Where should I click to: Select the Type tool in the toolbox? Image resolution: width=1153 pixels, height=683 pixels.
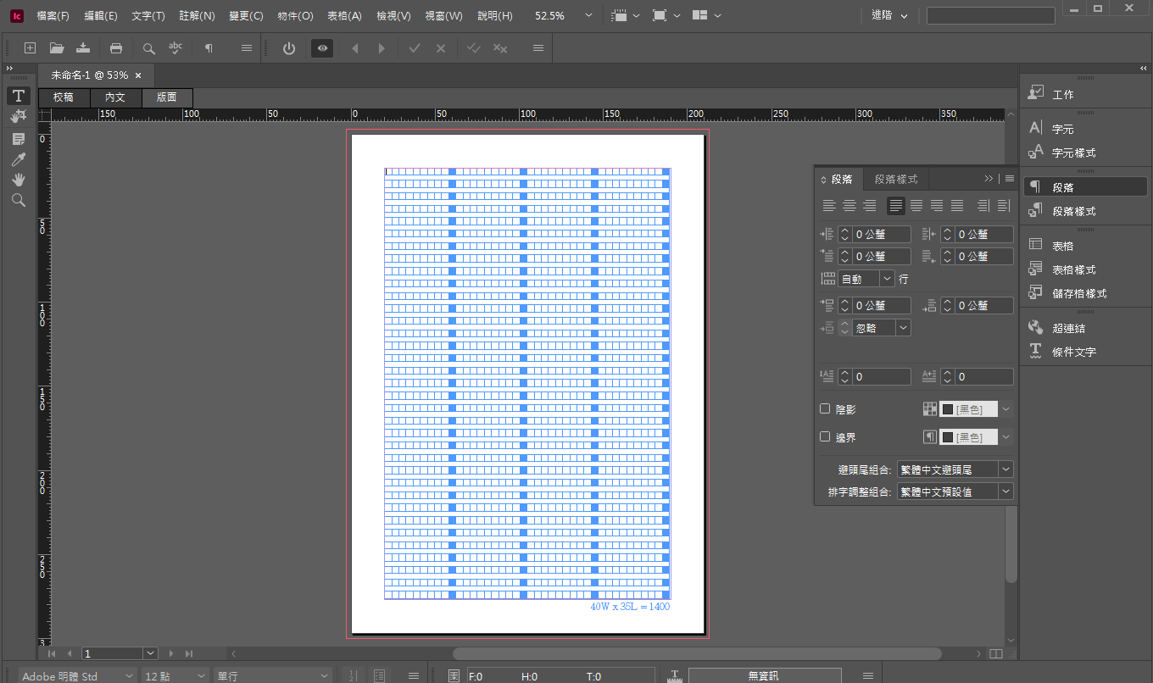coord(18,96)
